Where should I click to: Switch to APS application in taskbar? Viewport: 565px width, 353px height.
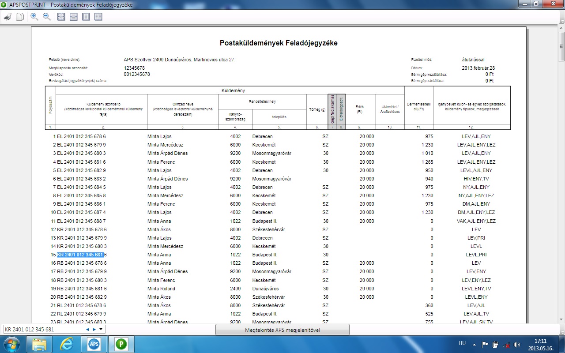[94, 344]
